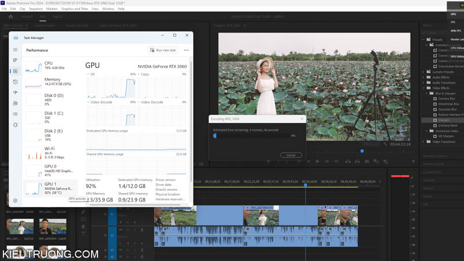Screen dimensions: 464x261
Task: Open the Processes page in Task Manager
Action: (16, 60)
